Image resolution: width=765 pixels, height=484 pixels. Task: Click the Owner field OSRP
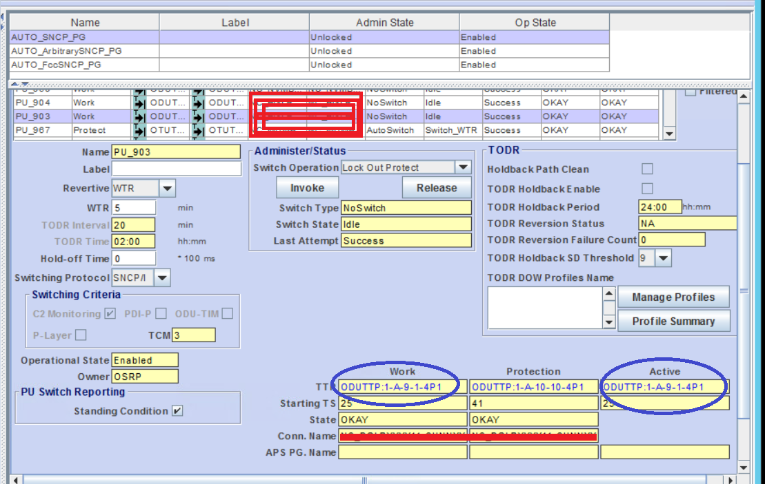pyautogui.click(x=145, y=377)
